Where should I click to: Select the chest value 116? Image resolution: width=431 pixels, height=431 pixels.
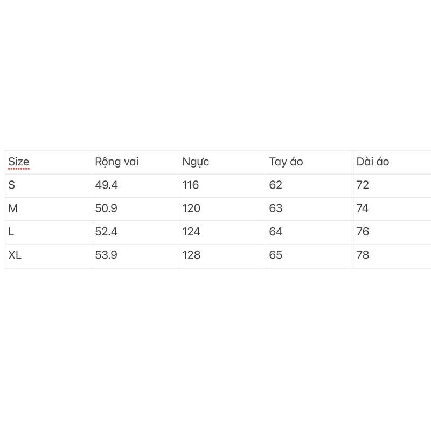pos(191,185)
